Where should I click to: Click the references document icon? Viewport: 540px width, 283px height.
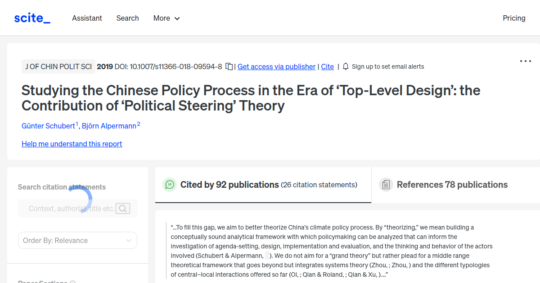click(386, 184)
